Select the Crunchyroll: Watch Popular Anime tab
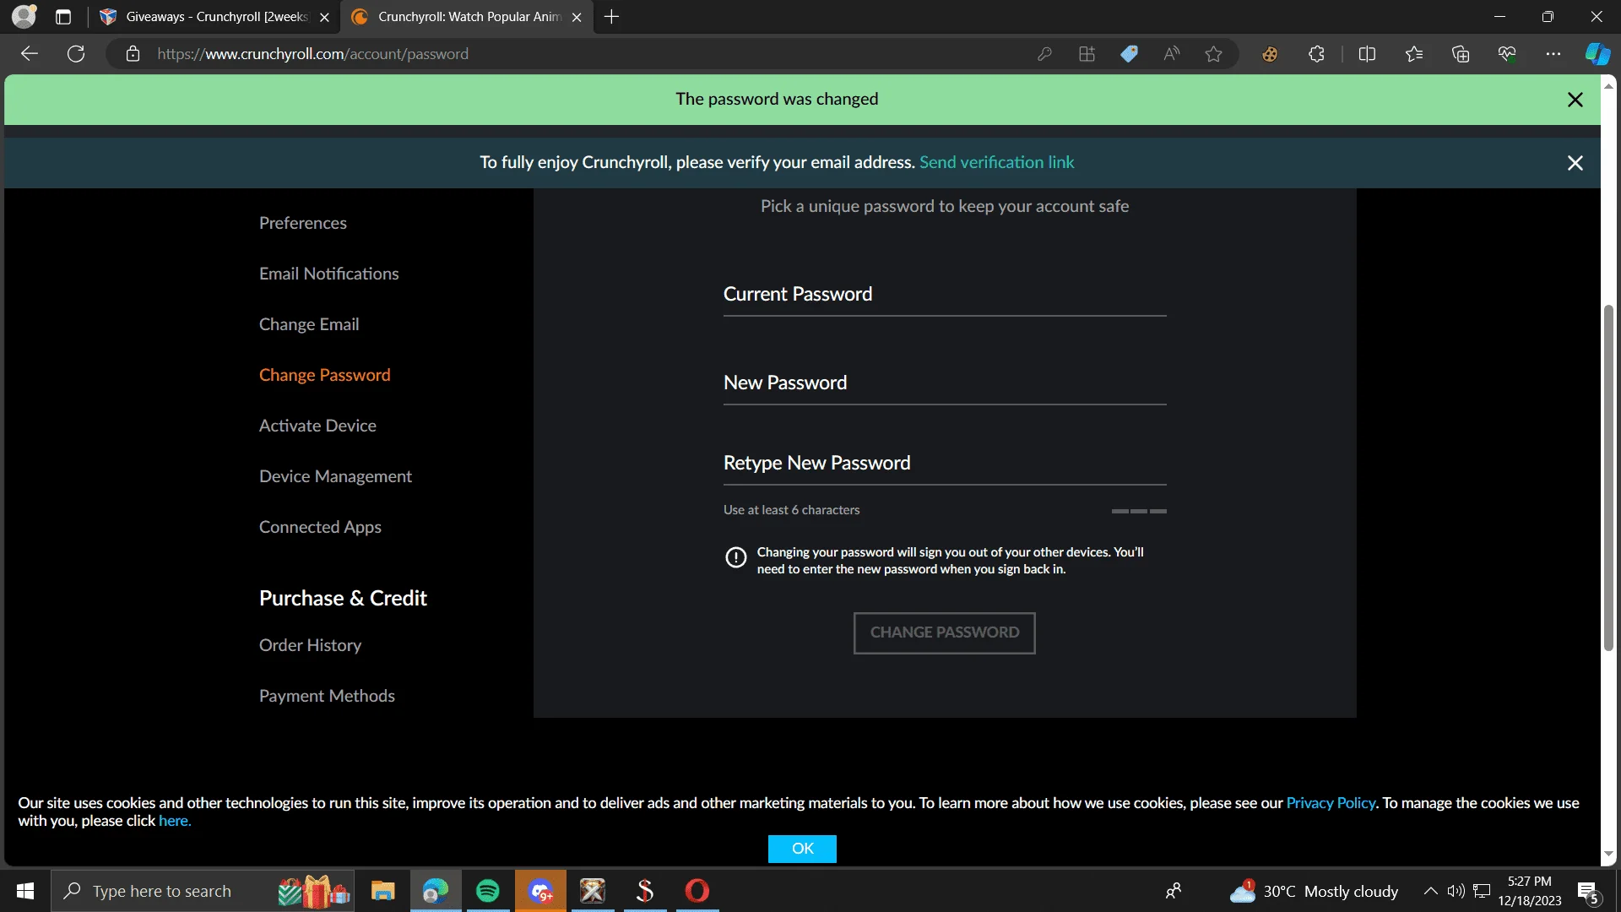1621x912 pixels. (x=467, y=17)
